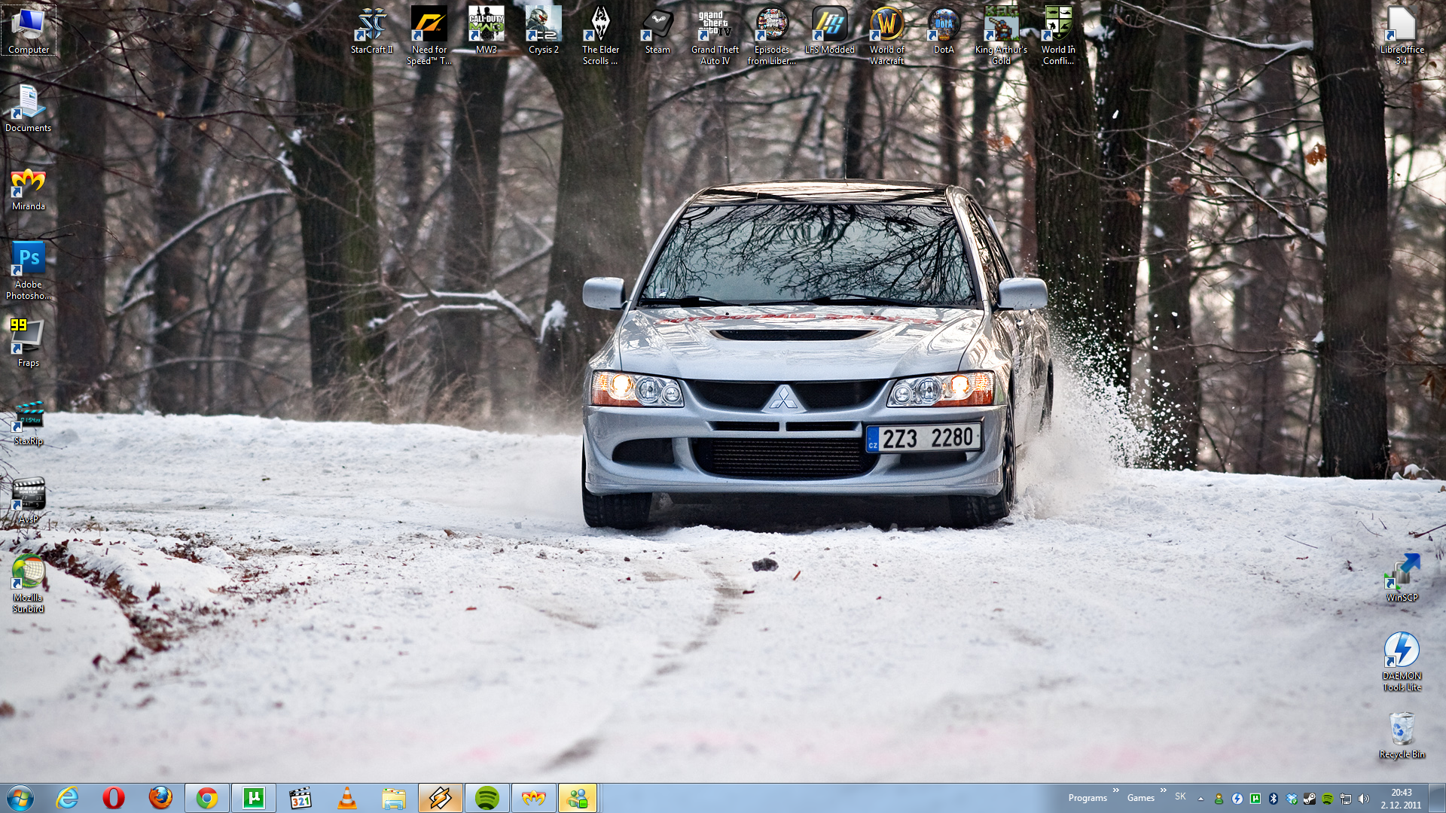Show hidden system tray icons arrow
This screenshot has height=813, width=1446.
(x=1200, y=799)
